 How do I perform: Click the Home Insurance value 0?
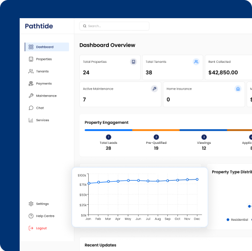pos(168,100)
